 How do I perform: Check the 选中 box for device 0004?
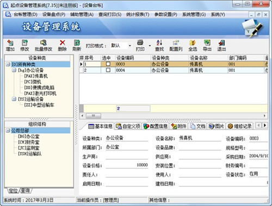pos(108,70)
